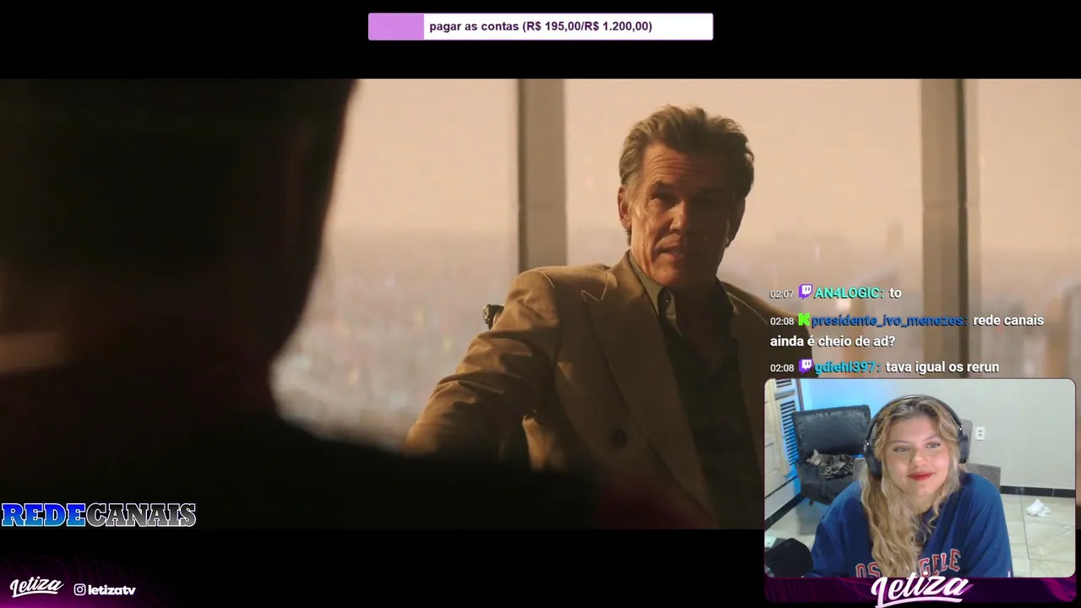1081x608 pixels.
Task: Click the streamer webcam feed
Action: click(920, 478)
